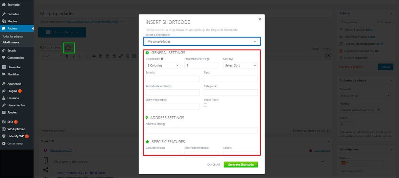The width and height of the screenshot is (399, 178).
Task: Insert a link via chain icon
Action: pyautogui.click(x=121, y=56)
